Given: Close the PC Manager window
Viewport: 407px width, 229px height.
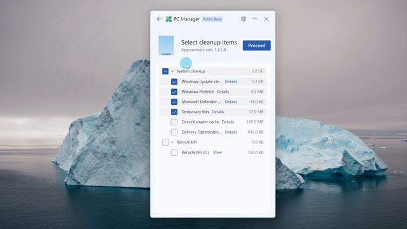Looking at the screenshot, I should tap(266, 19).
